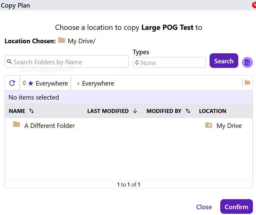Viewport: 256px width, 215px height.
Task: Focus the Search Folders by Name field
Action: click(x=70, y=62)
